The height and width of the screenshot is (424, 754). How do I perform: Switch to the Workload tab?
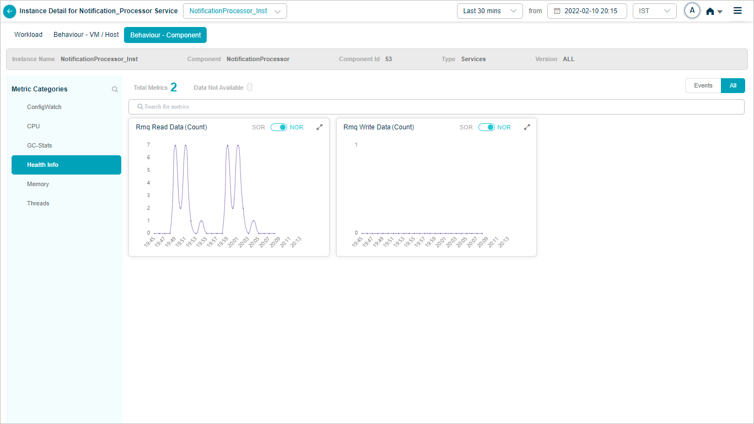[x=28, y=35]
